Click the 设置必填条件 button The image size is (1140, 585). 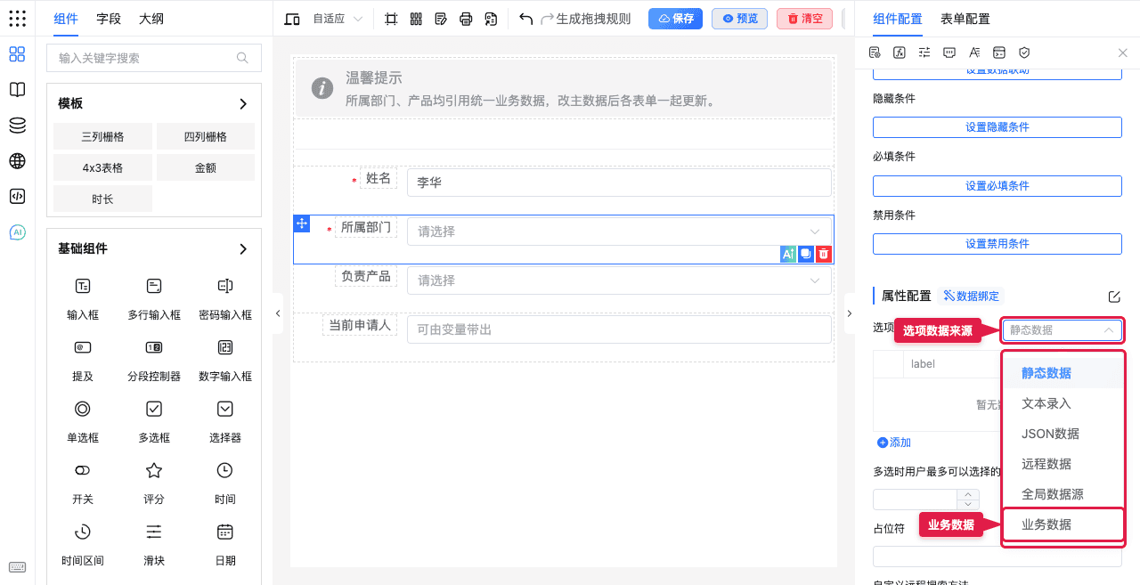click(997, 185)
